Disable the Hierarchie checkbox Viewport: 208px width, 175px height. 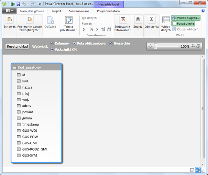pyautogui.click(x=111, y=43)
